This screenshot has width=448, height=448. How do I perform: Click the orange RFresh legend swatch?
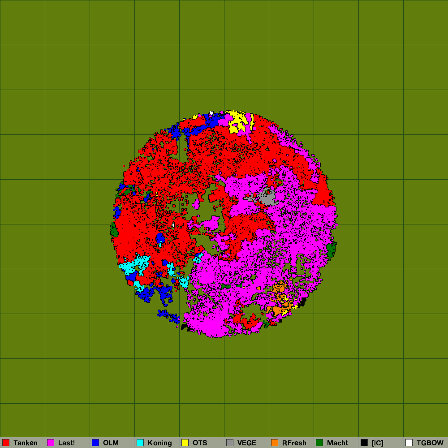(x=275, y=443)
